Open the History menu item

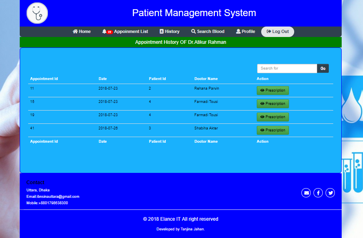(x=169, y=31)
